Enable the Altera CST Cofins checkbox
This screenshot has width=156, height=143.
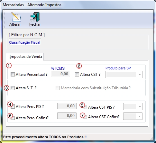(x=85, y=117)
